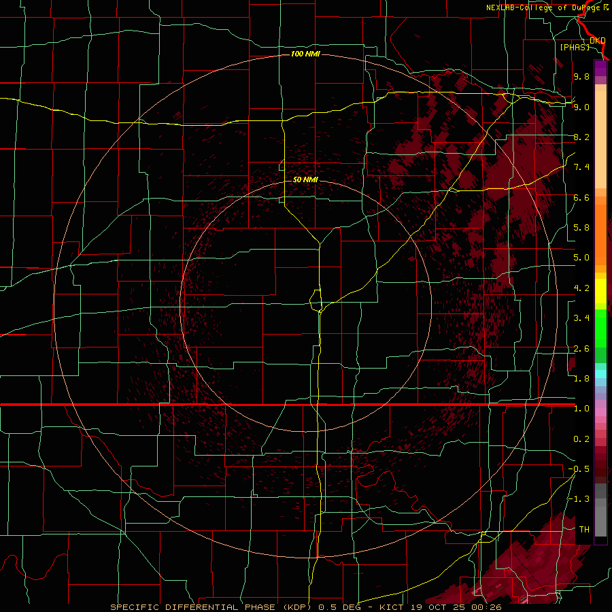Click the 9.0 value on the color scale

[581, 107]
